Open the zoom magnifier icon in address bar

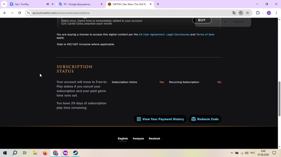[241, 13]
